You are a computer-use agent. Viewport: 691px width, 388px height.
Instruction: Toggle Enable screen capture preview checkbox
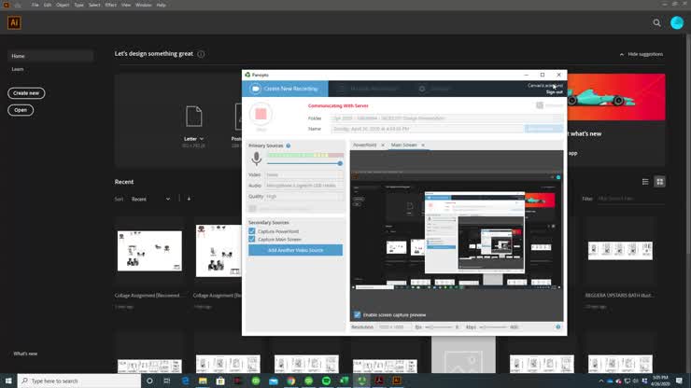(x=357, y=314)
